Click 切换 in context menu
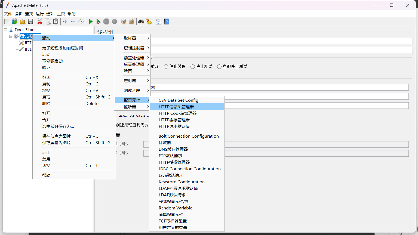The image size is (418, 235). click(74, 166)
